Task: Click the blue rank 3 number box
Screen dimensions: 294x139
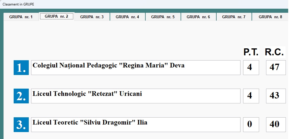Action: coord(21,125)
